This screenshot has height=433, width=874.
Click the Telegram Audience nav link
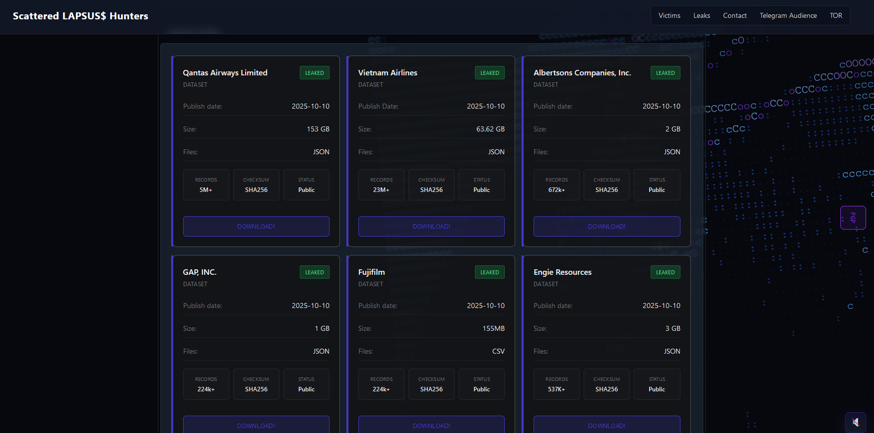coord(788,16)
